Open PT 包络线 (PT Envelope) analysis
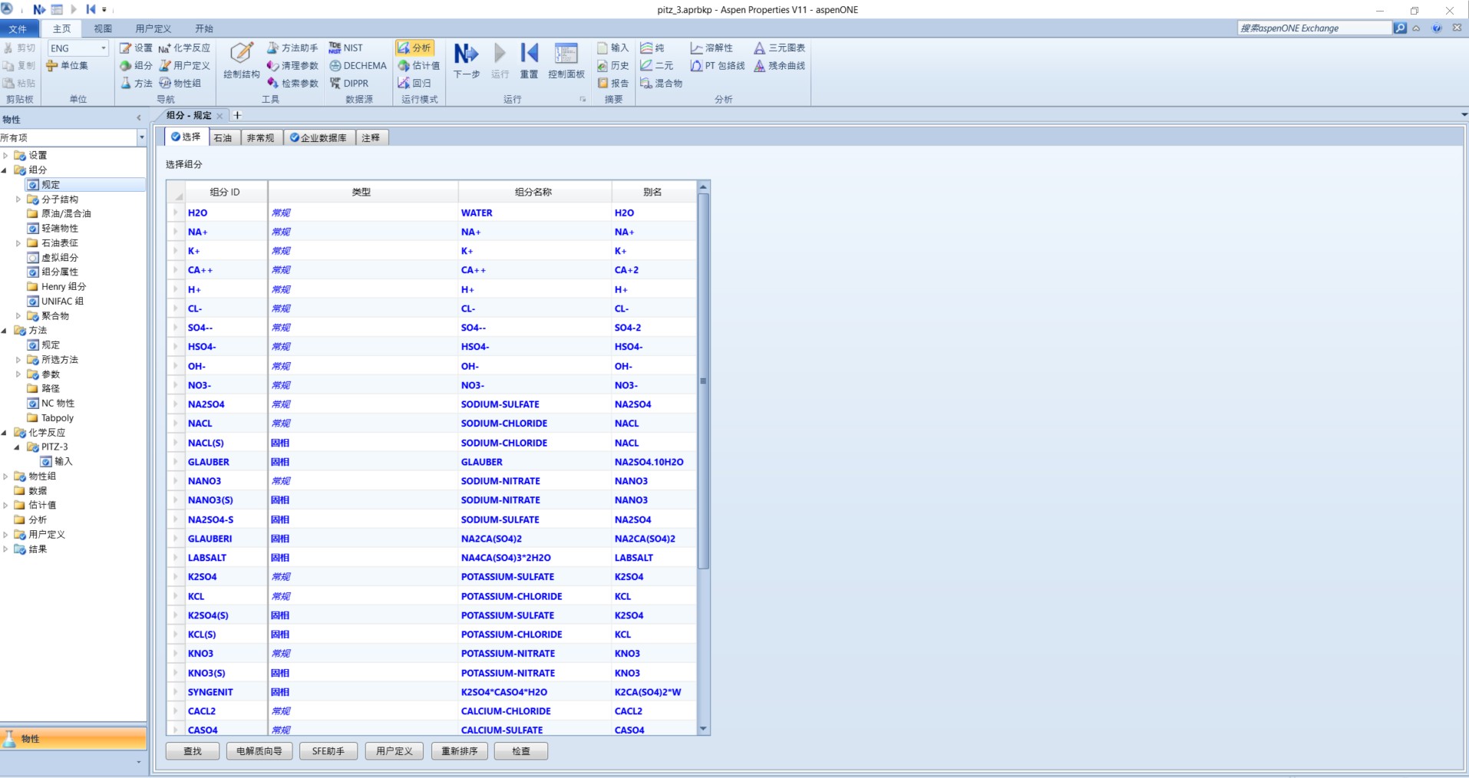 [718, 65]
